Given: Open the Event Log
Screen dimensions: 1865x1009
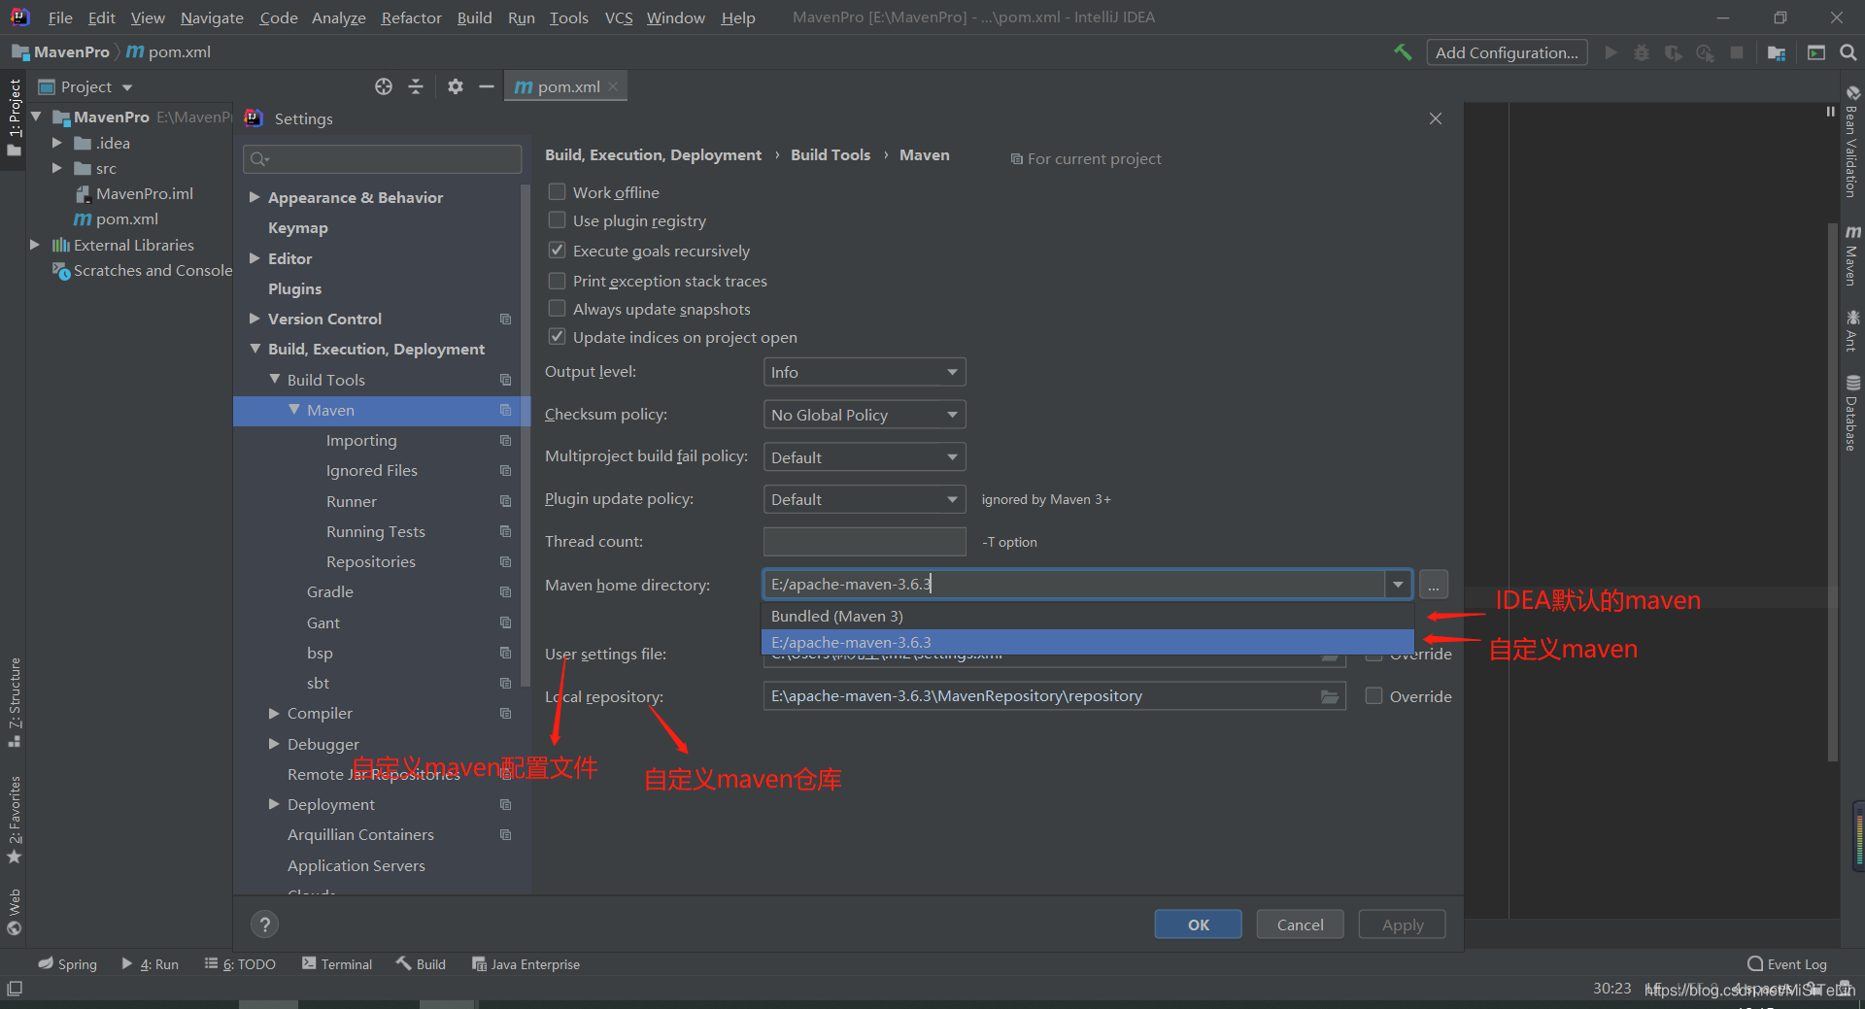Looking at the screenshot, I should 1787,964.
